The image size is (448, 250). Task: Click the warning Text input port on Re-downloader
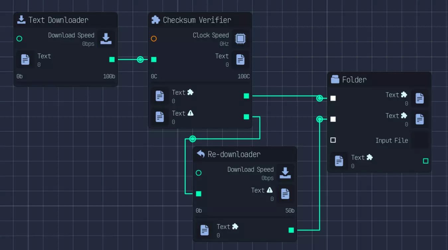pos(199,194)
